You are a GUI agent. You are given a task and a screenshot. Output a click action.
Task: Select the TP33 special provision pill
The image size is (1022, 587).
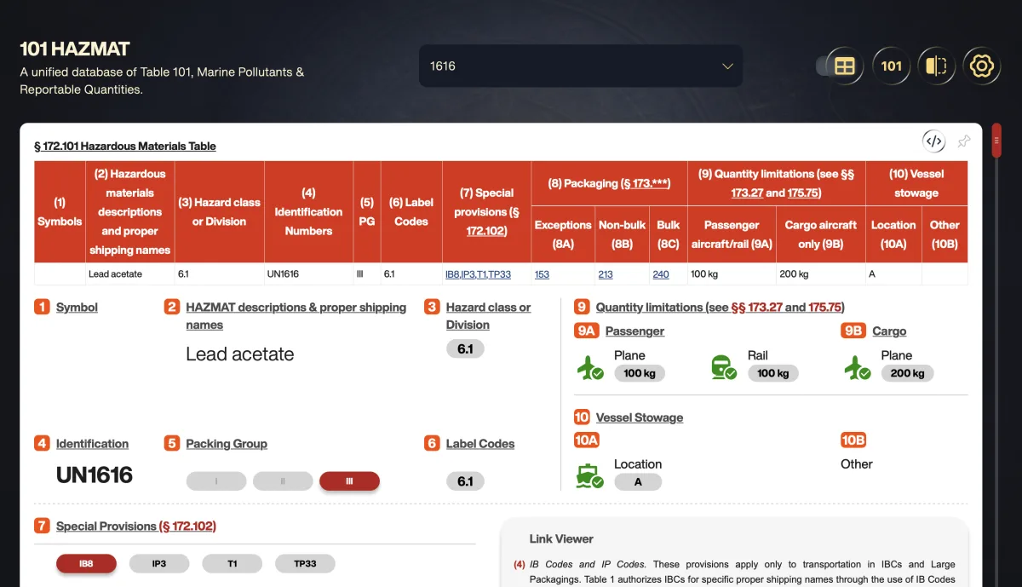pos(305,563)
